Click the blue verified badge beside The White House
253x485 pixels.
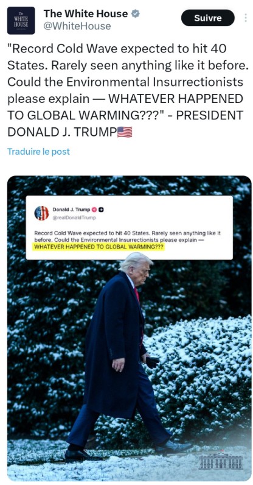136,13
